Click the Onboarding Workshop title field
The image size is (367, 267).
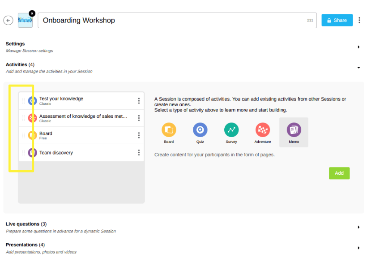pyautogui.click(x=170, y=20)
